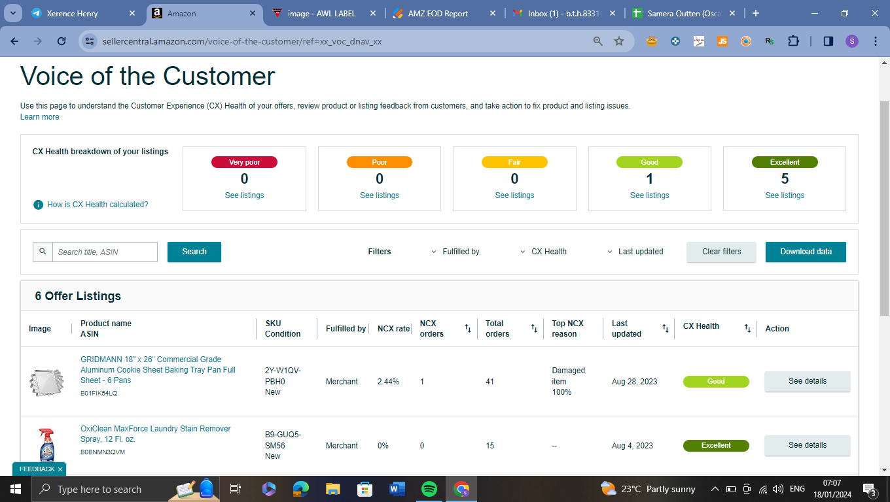See details for the OxiClean listing

[808, 445]
